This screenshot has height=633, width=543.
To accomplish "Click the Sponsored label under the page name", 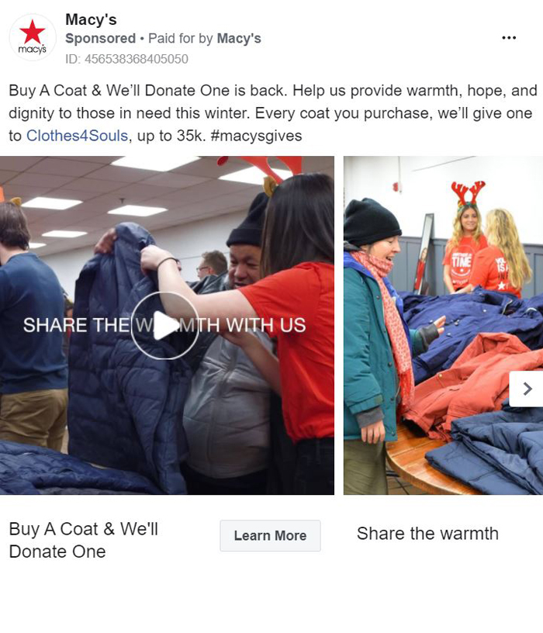I will click(101, 38).
